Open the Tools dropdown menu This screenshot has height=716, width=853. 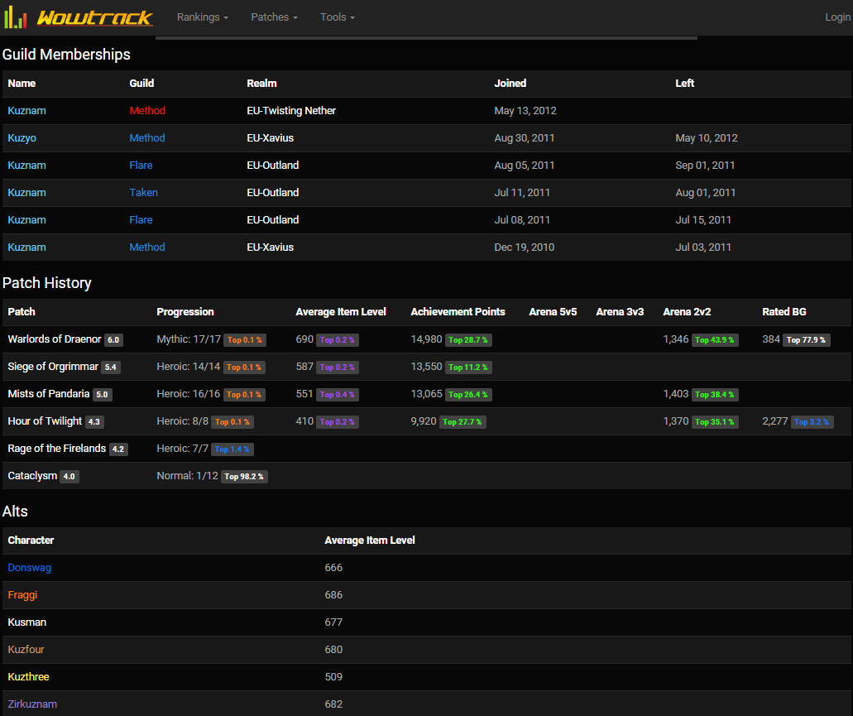(337, 17)
